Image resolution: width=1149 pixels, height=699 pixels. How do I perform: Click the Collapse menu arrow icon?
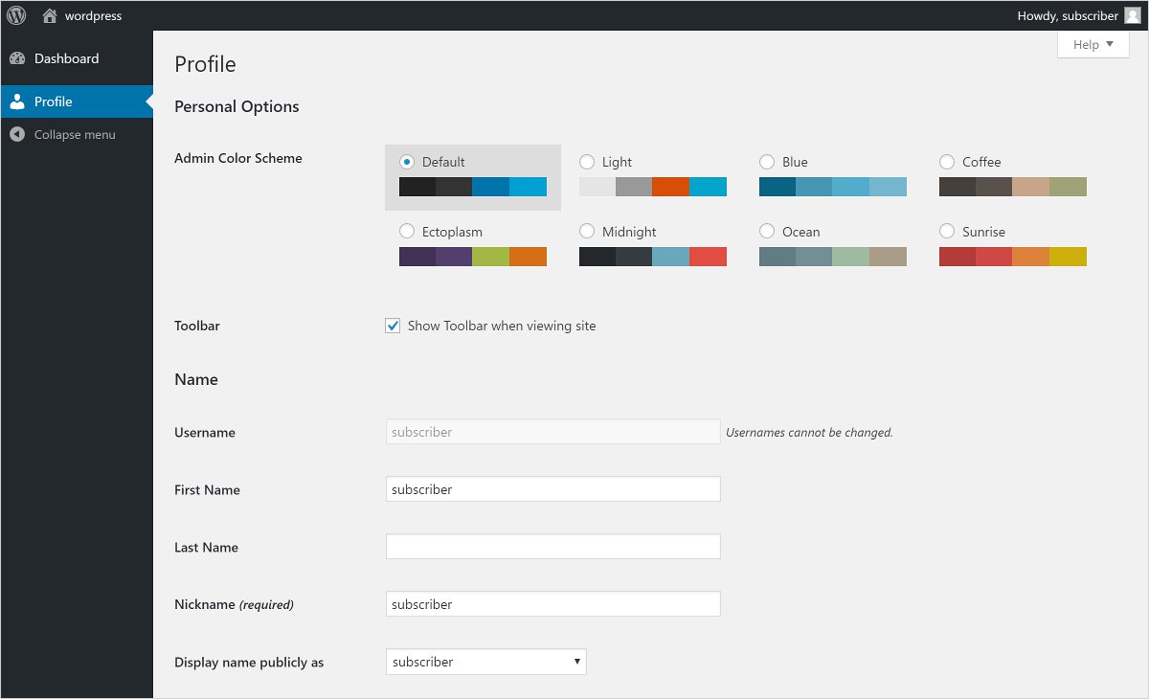17,135
